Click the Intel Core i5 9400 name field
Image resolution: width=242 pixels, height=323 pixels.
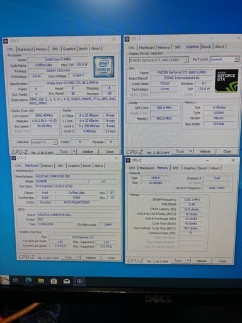point(58,59)
